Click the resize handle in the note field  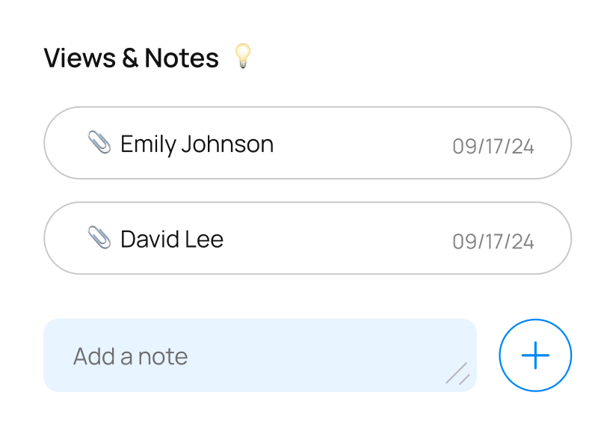(x=458, y=373)
